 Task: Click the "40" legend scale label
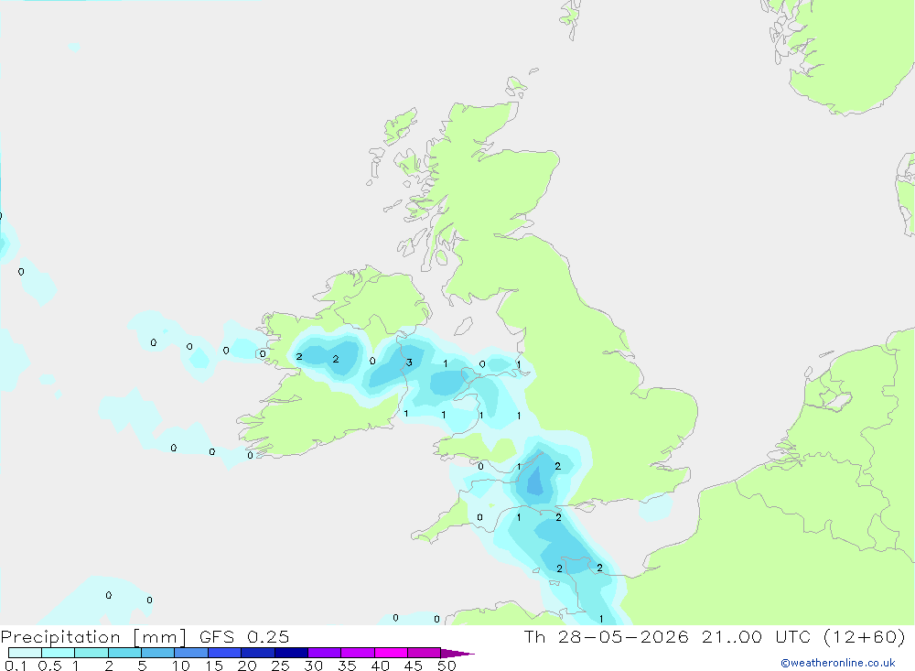[x=380, y=666]
